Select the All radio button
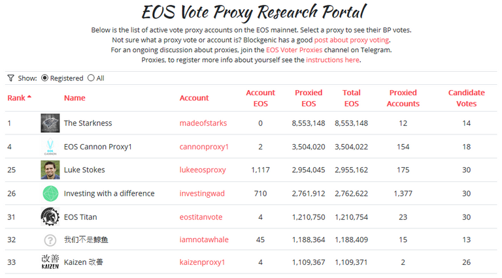This screenshot has width=502, height=278. [x=91, y=78]
